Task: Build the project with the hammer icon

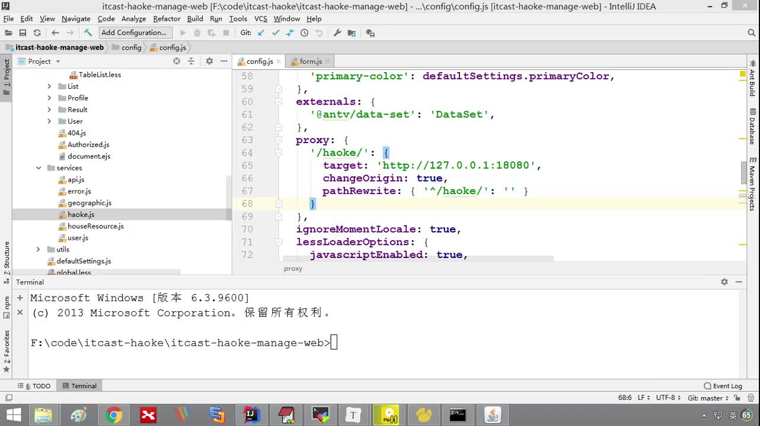Action: pos(88,33)
